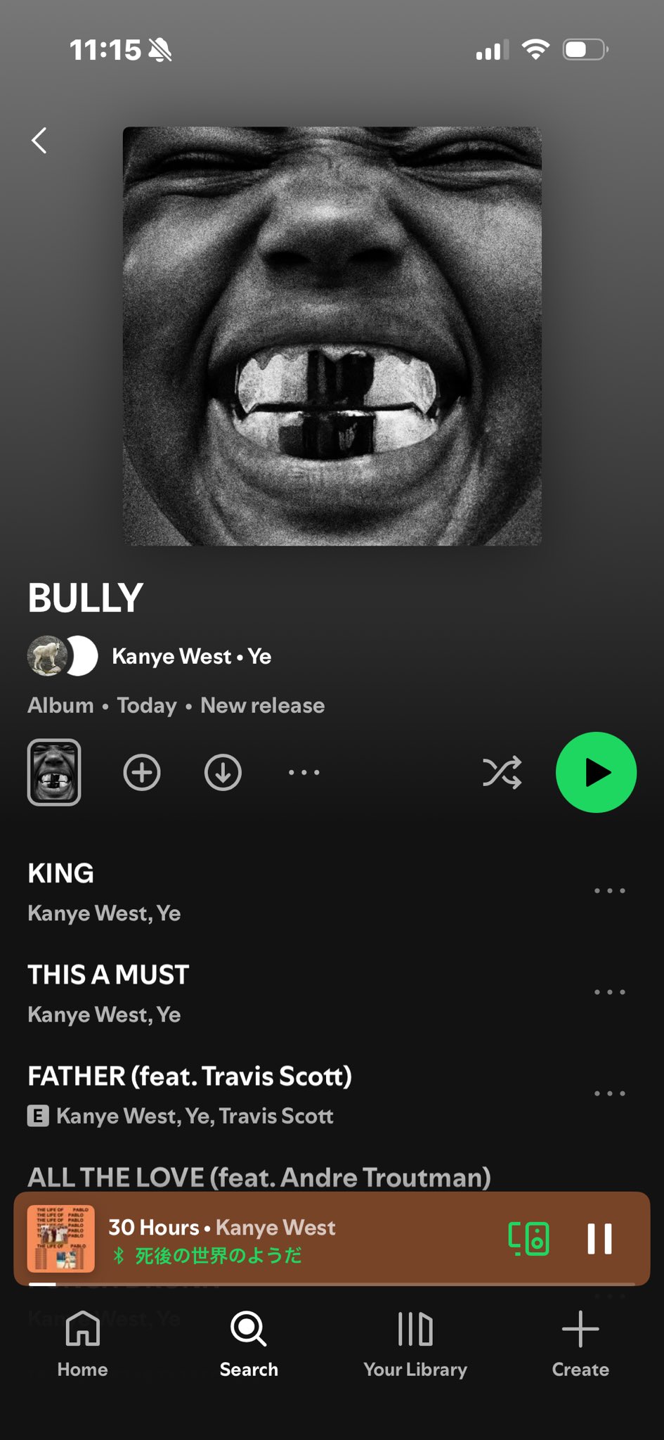This screenshot has width=664, height=1440.
Task: Add BULLY album to library
Action: [x=142, y=773]
